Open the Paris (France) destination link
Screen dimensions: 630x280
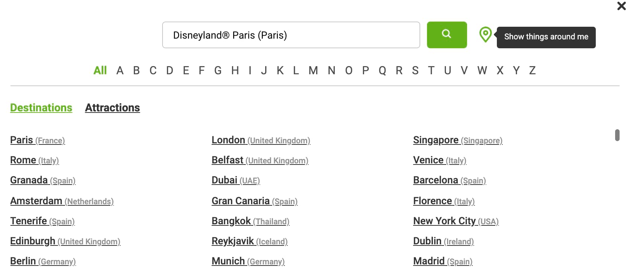38,140
